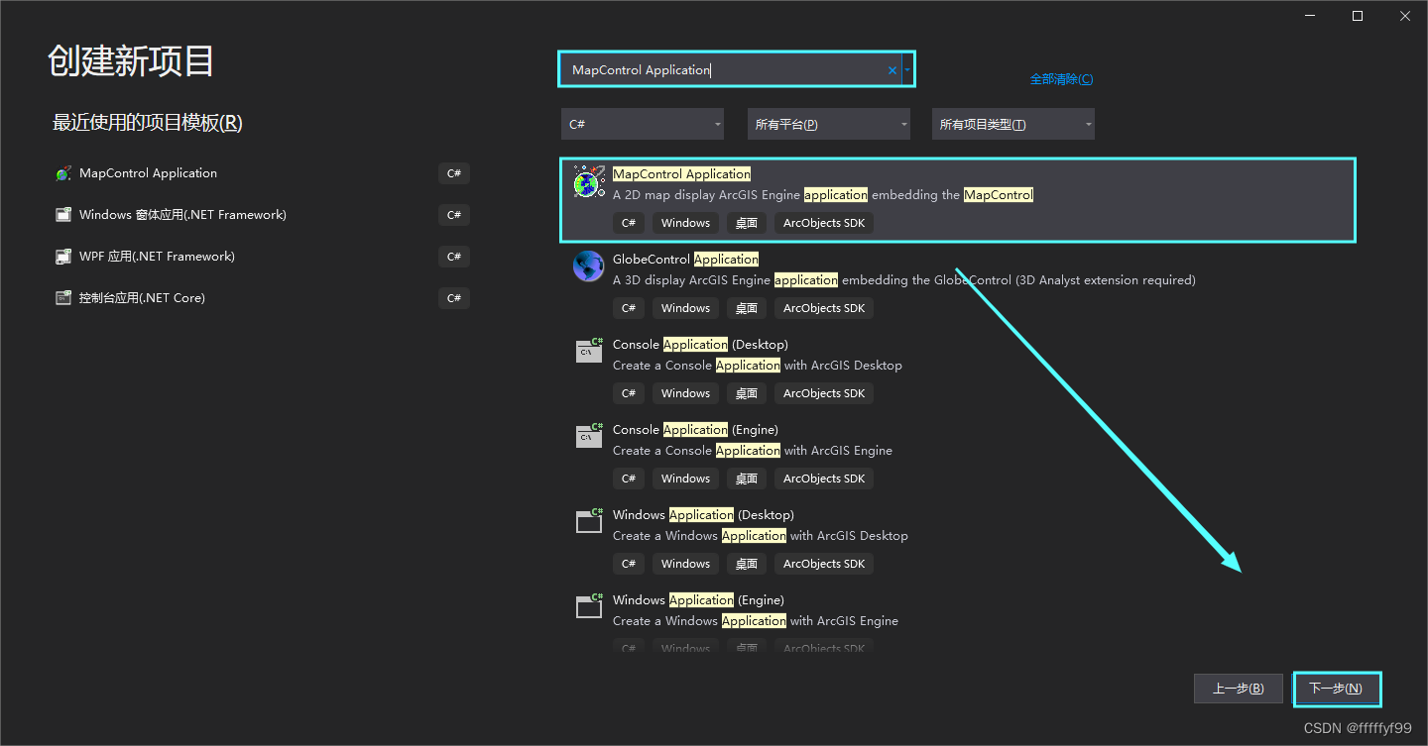Screen dimensions: 1428x746
Task: Click the Windows 窗体应用 recent template icon
Action: pyautogui.click(x=63, y=215)
